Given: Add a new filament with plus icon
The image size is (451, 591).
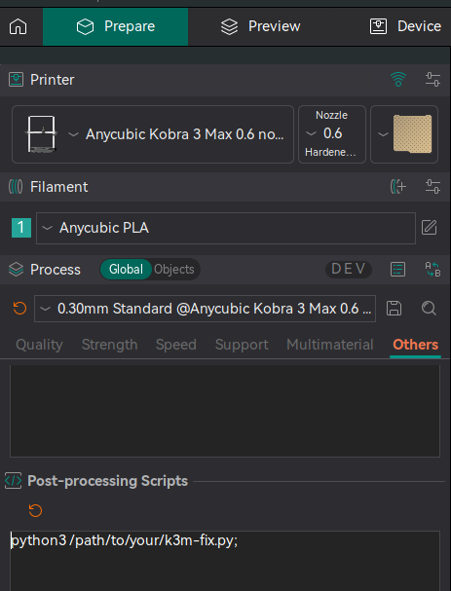Looking at the screenshot, I should coord(398,187).
